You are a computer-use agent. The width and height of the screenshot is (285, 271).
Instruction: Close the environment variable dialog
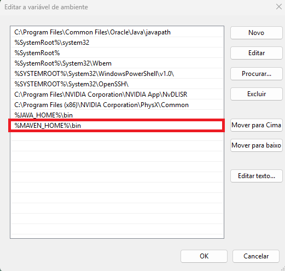pyautogui.click(x=279, y=7)
